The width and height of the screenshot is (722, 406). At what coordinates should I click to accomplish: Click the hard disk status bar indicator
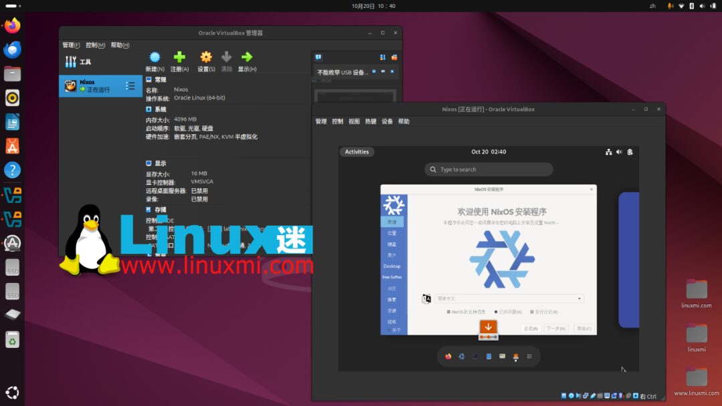(564, 396)
